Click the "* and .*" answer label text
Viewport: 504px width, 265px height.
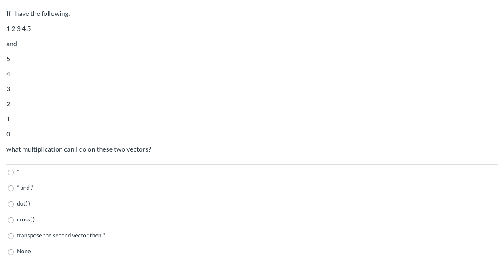pos(25,188)
